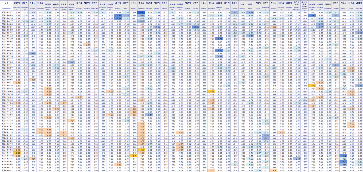Select the 2024-01-22 date row label
This screenshot has height=172, width=363.
6,135
